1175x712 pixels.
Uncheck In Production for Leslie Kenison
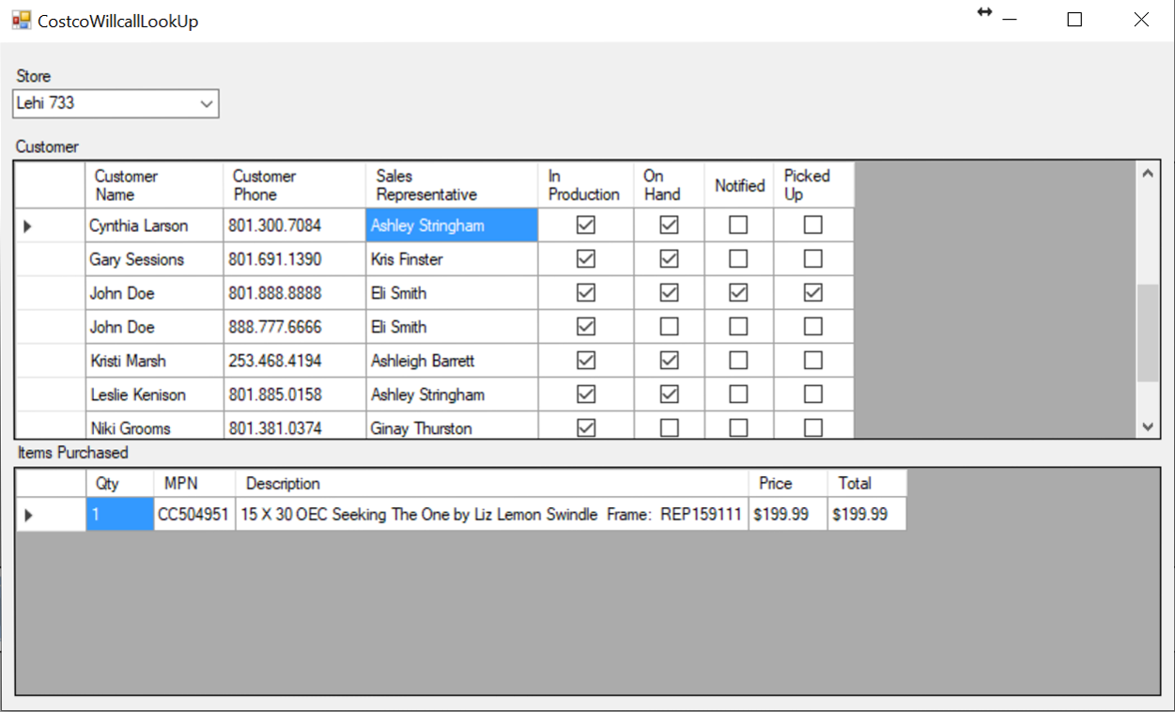585,395
